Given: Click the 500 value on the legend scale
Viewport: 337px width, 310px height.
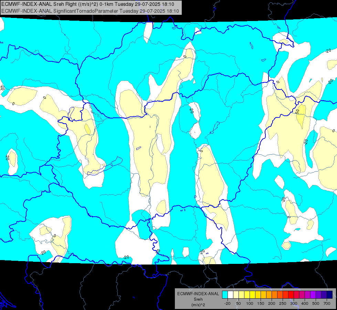Looking at the screenshot, I should pyautogui.click(x=316, y=303).
